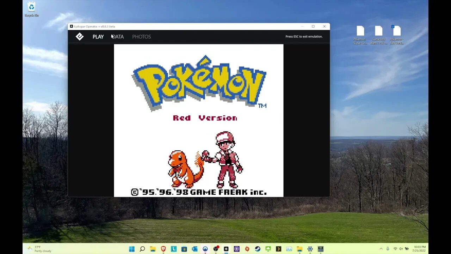Click the microphone tray icon

click(x=388, y=249)
